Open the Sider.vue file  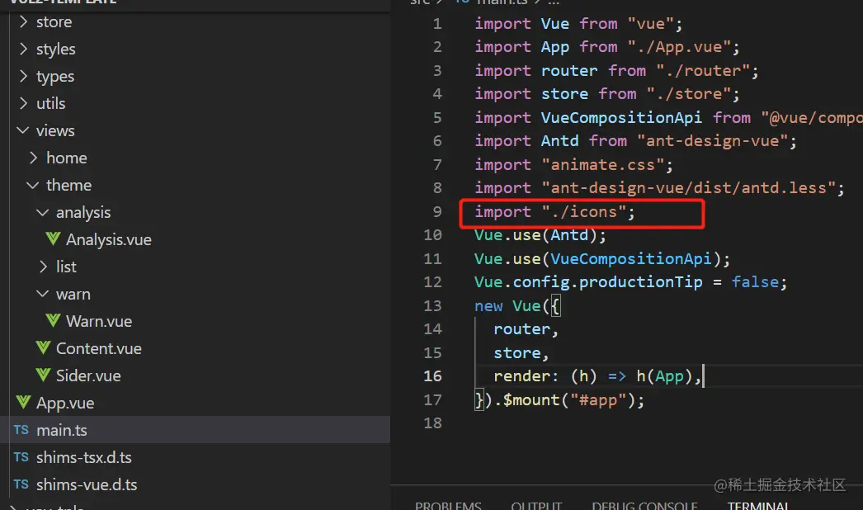click(88, 375)
